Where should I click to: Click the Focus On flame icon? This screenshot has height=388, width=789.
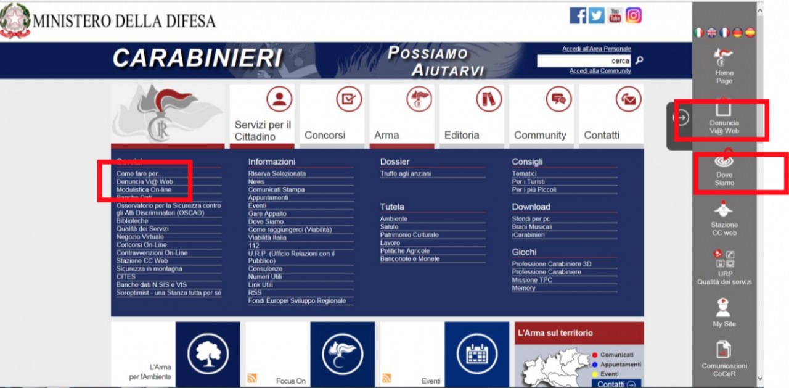click(342, 354)
